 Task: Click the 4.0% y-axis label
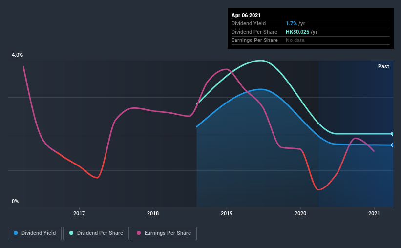point(17,55)
